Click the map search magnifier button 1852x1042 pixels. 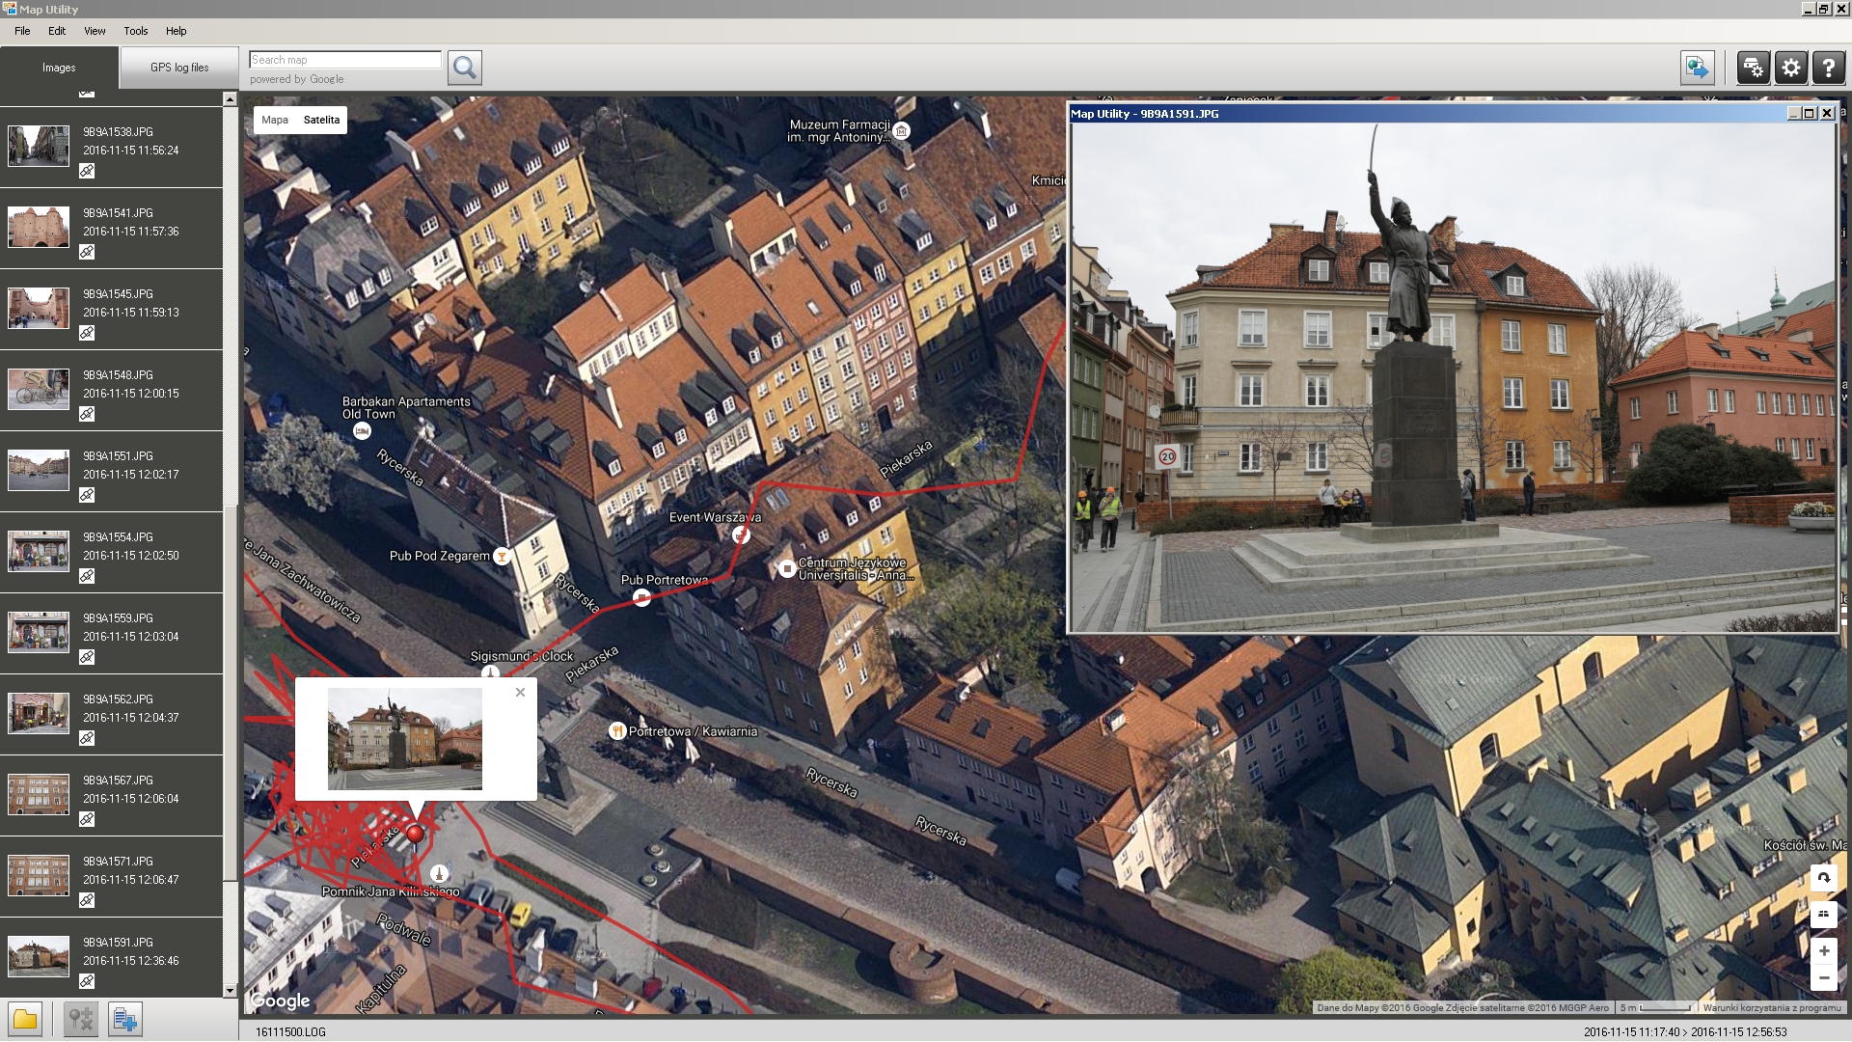pyautogui.click(x=464, y=68)
